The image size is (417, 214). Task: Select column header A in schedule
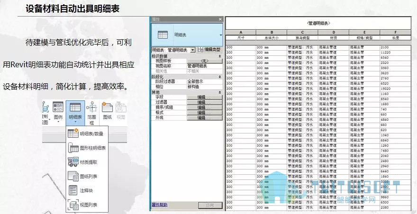tap(241, 33)
